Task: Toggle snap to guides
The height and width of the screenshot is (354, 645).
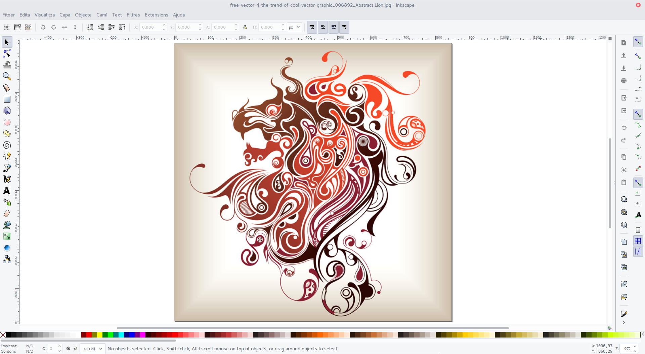Action: 638,251
